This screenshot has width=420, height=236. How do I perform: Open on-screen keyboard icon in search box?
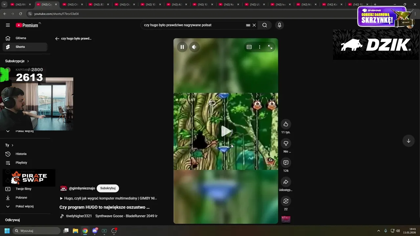tap(248, 25)
